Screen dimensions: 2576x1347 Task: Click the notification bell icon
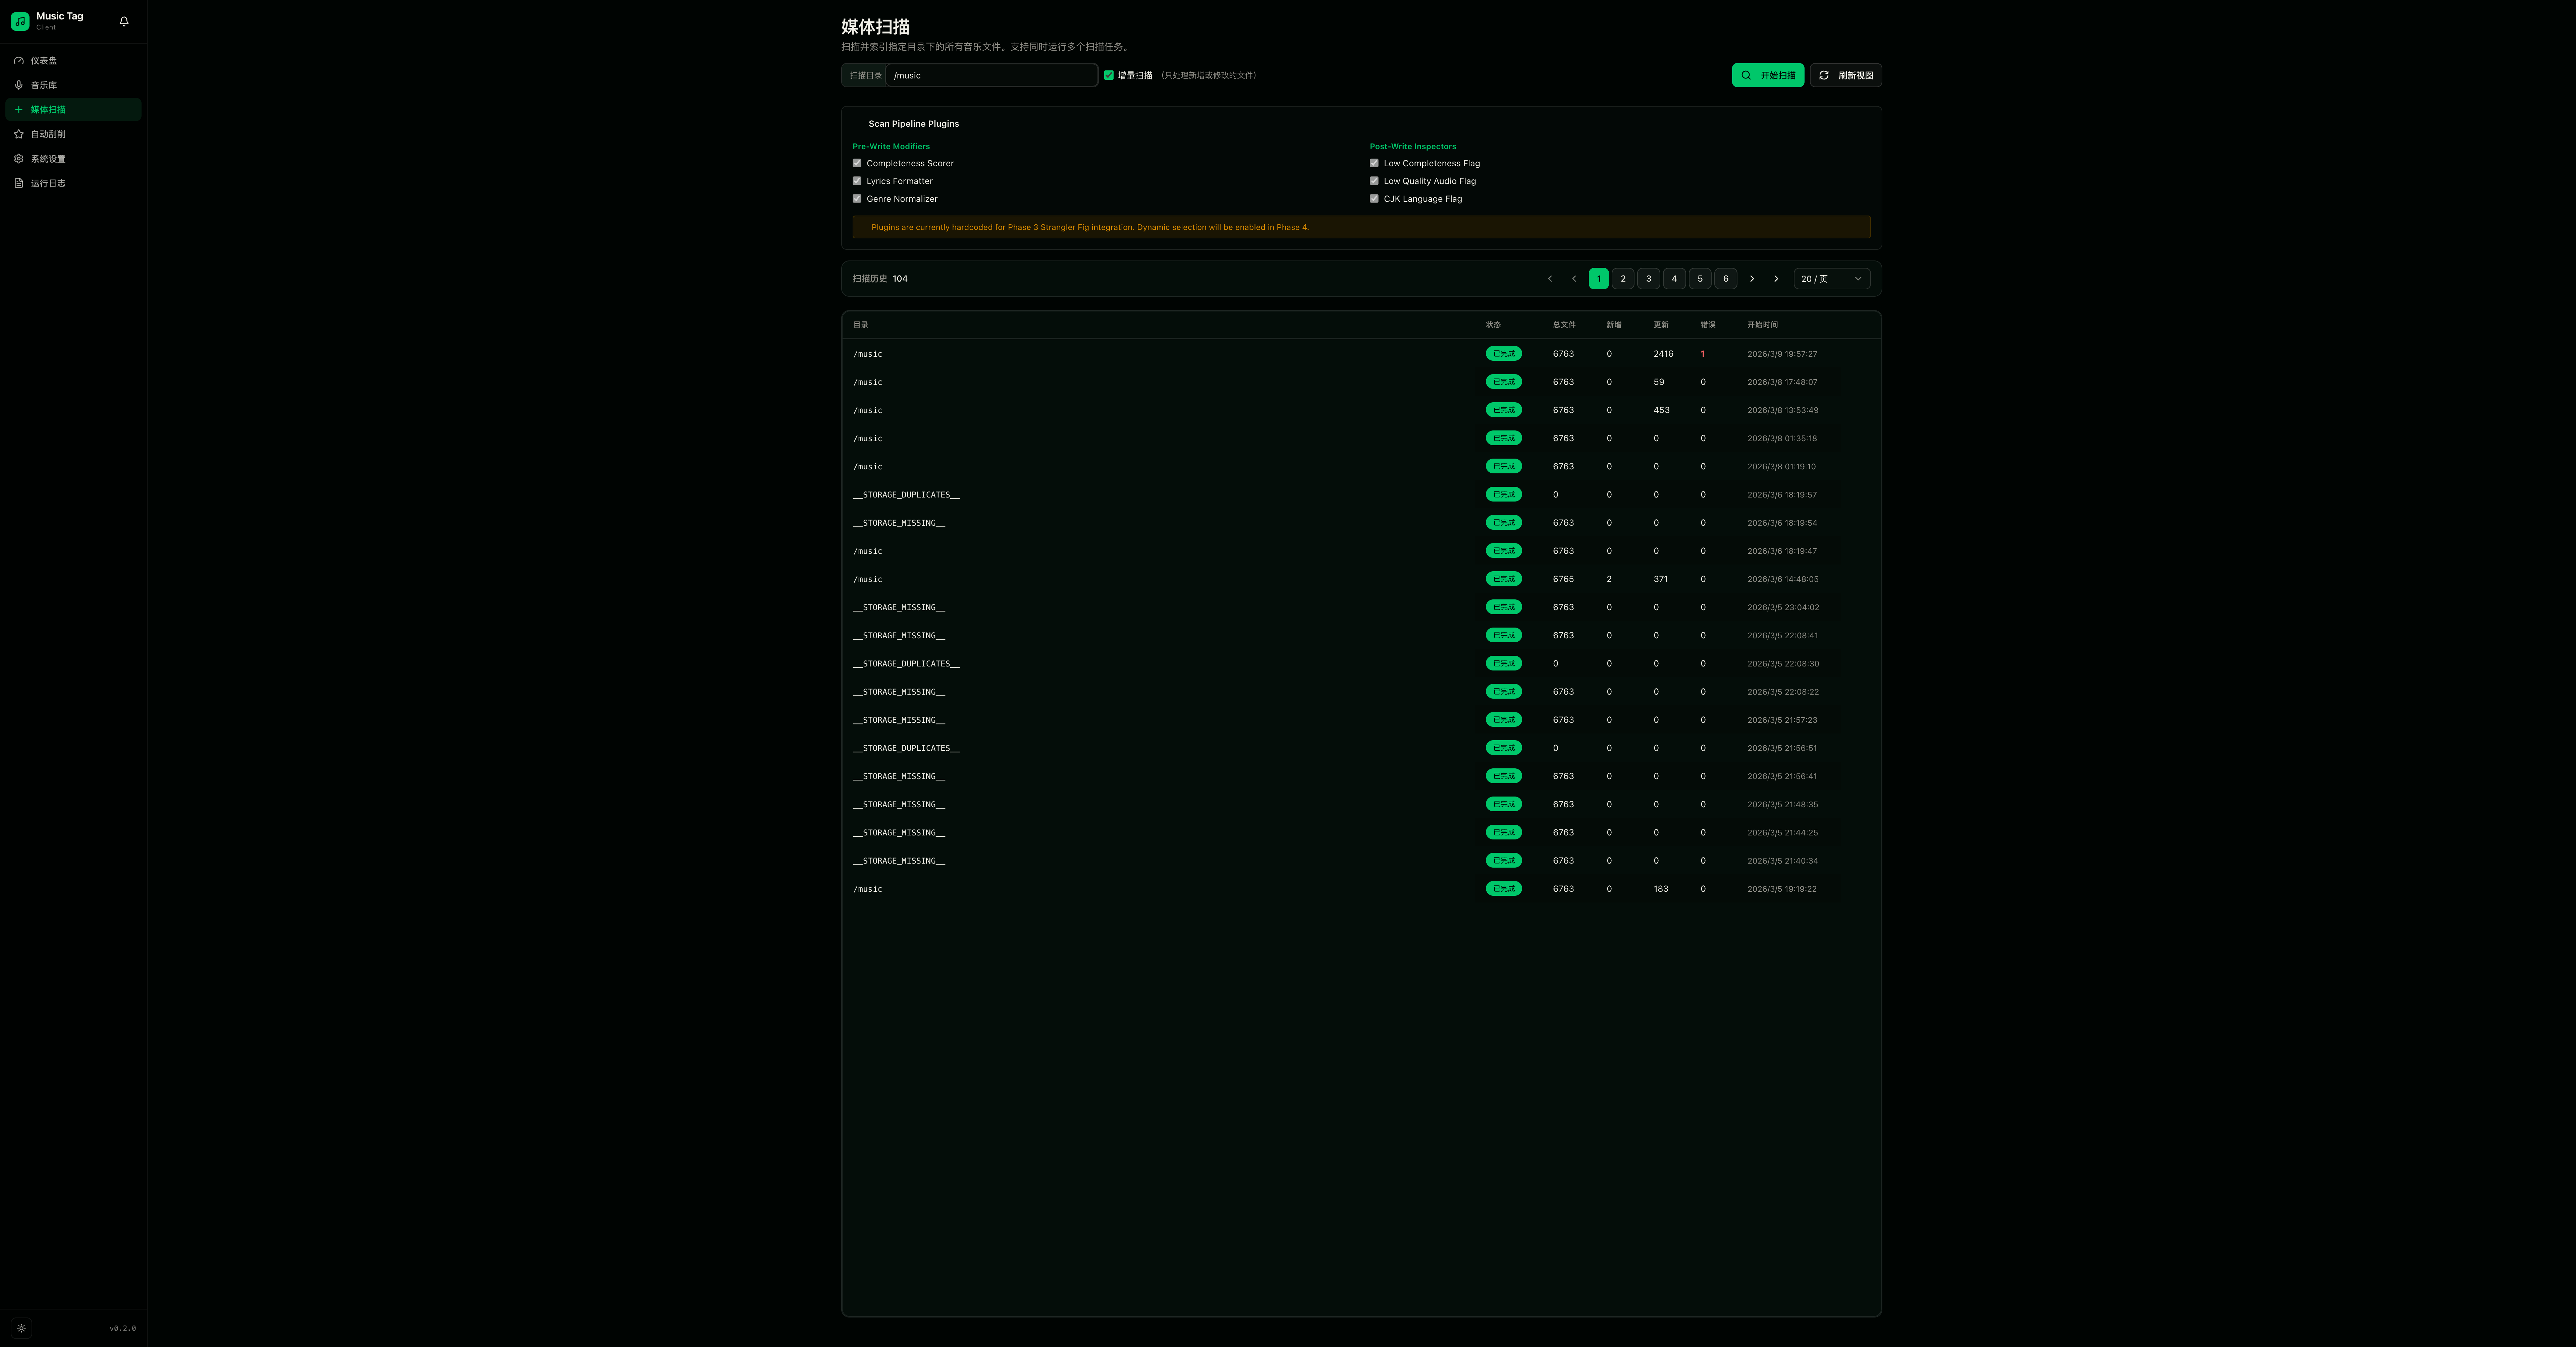click(124, 21)
